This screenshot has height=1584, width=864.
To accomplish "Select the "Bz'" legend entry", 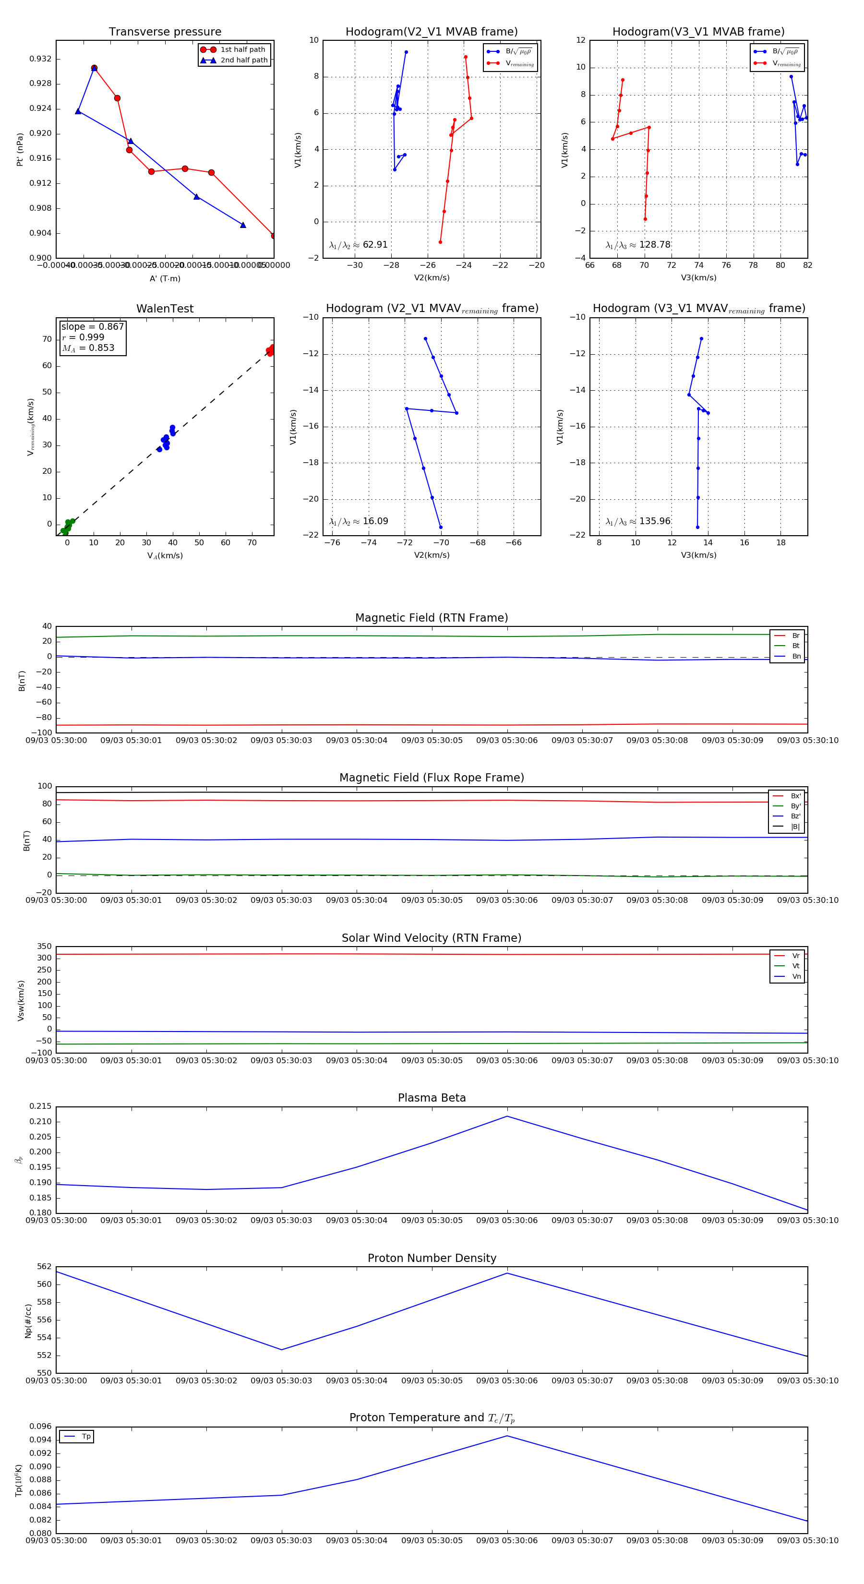I will tap(787, 816).
